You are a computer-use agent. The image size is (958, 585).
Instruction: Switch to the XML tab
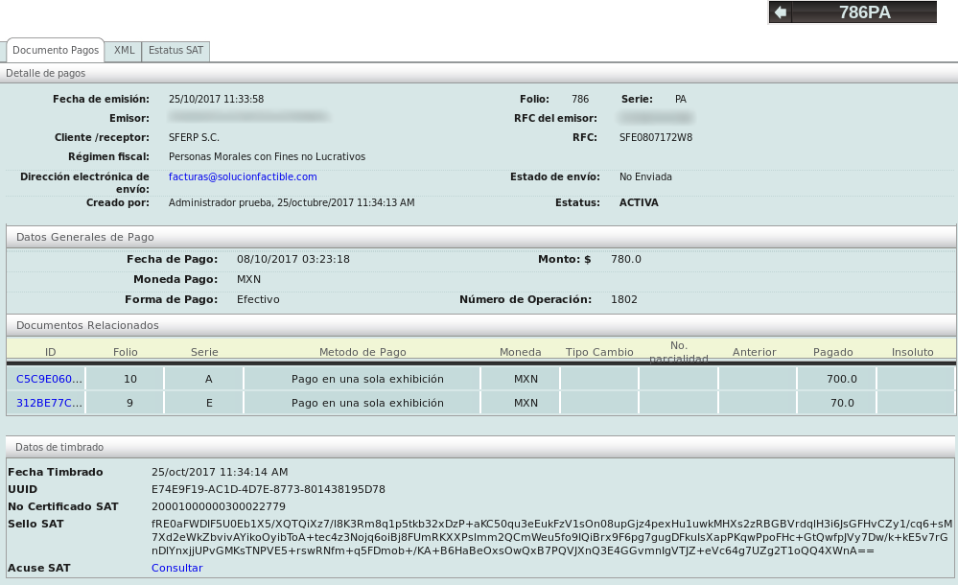click(x=124, y=51)
